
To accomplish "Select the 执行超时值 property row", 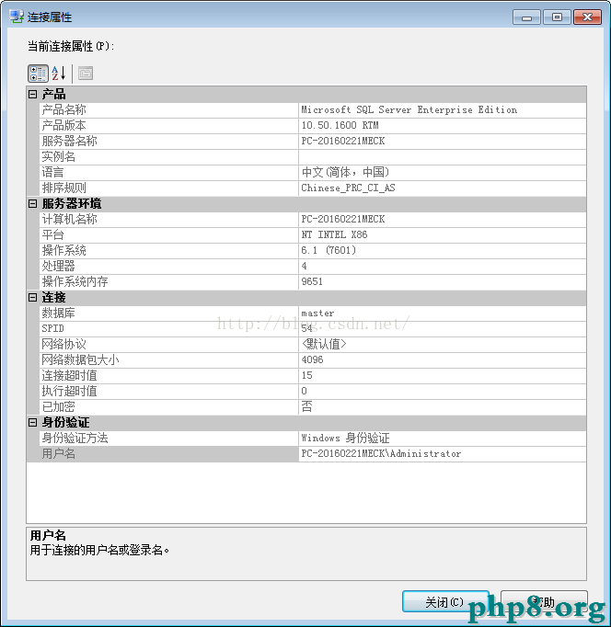I will coord(313,391).
